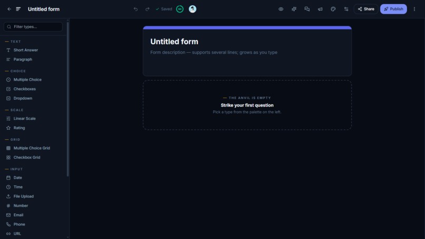The image size is (425, 239).
Task: Open the megaphone announcements icon
Action: (320, 9)
